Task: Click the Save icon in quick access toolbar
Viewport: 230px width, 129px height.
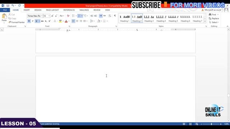Action: (x=8, y=6)
